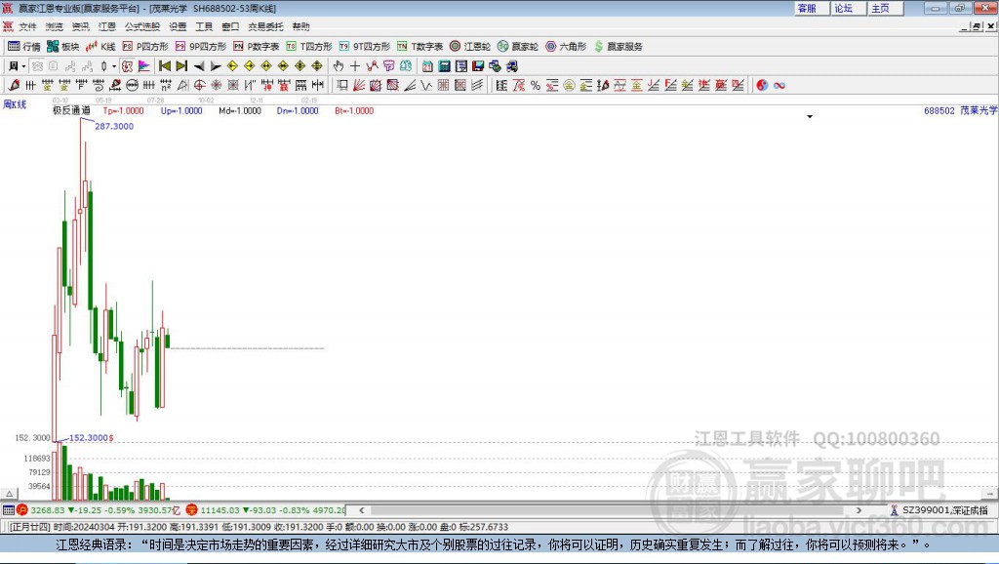Viewport: 999px width, 564px height.
Task: Open 赢家服务 from toolbar
Action: [x=619, y=47]
